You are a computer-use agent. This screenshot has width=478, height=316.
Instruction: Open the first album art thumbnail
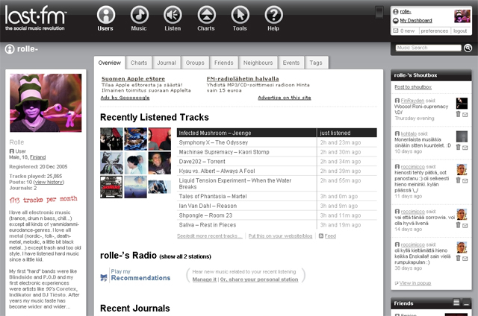click(111, 139)
